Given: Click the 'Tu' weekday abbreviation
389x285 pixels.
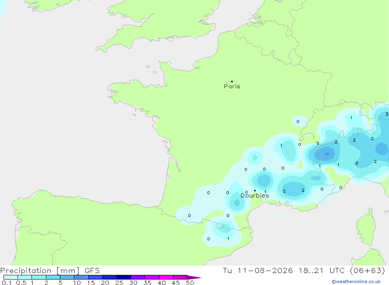Looking at the screenshot, I should pos(227,270).
